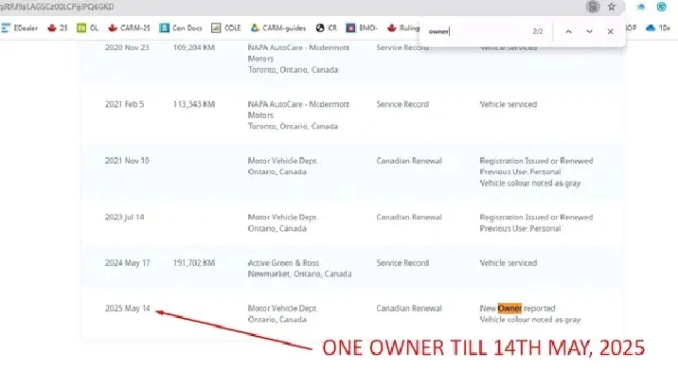Click 'Vehicle colour noted as gray' in 2021 Nov 10 row
This screenshot has width=678, height=371.
tap(530, 184)
